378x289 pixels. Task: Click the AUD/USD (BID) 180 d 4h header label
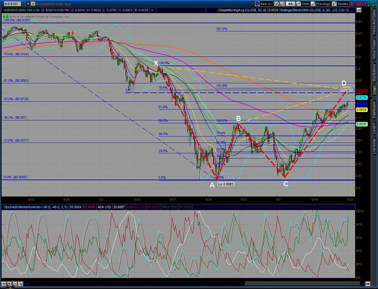pyautogui.click(x=21, y=10)
